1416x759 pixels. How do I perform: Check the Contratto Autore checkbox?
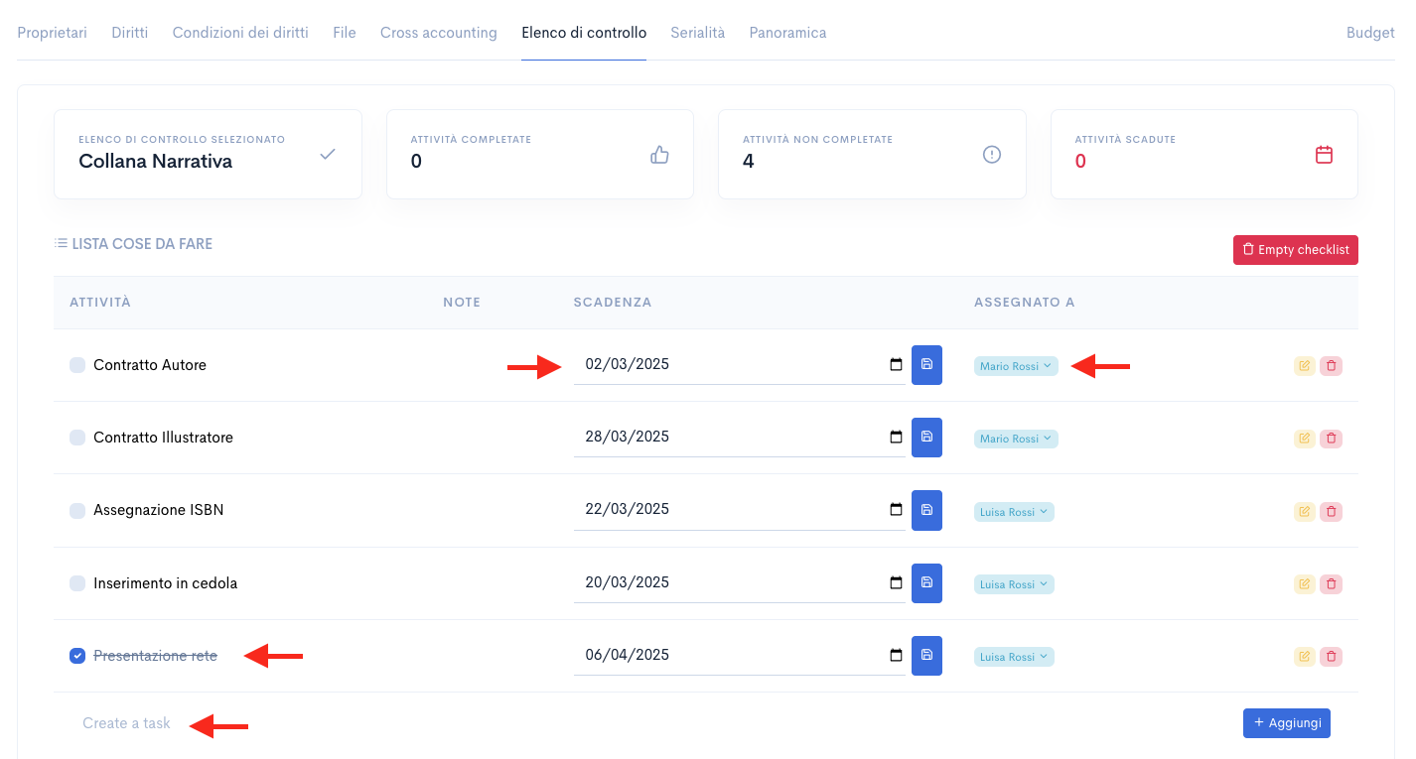click(x=77, y=365)
